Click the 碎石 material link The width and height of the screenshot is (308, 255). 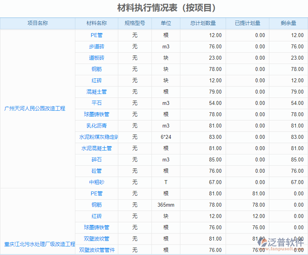click(x=96, y=160)
